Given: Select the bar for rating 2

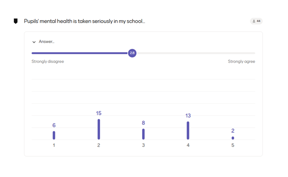Looking at the screenshot, I should tap(99, 130).
